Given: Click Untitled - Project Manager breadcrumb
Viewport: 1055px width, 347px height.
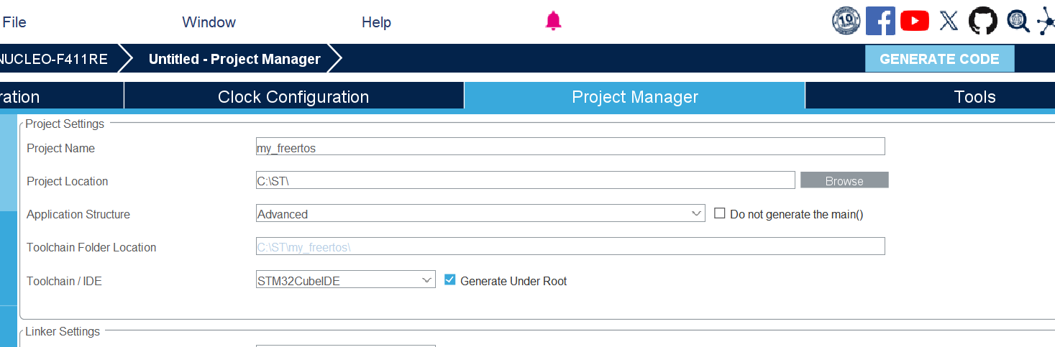Looking at the screenshot, I should [x=234, y=59].
